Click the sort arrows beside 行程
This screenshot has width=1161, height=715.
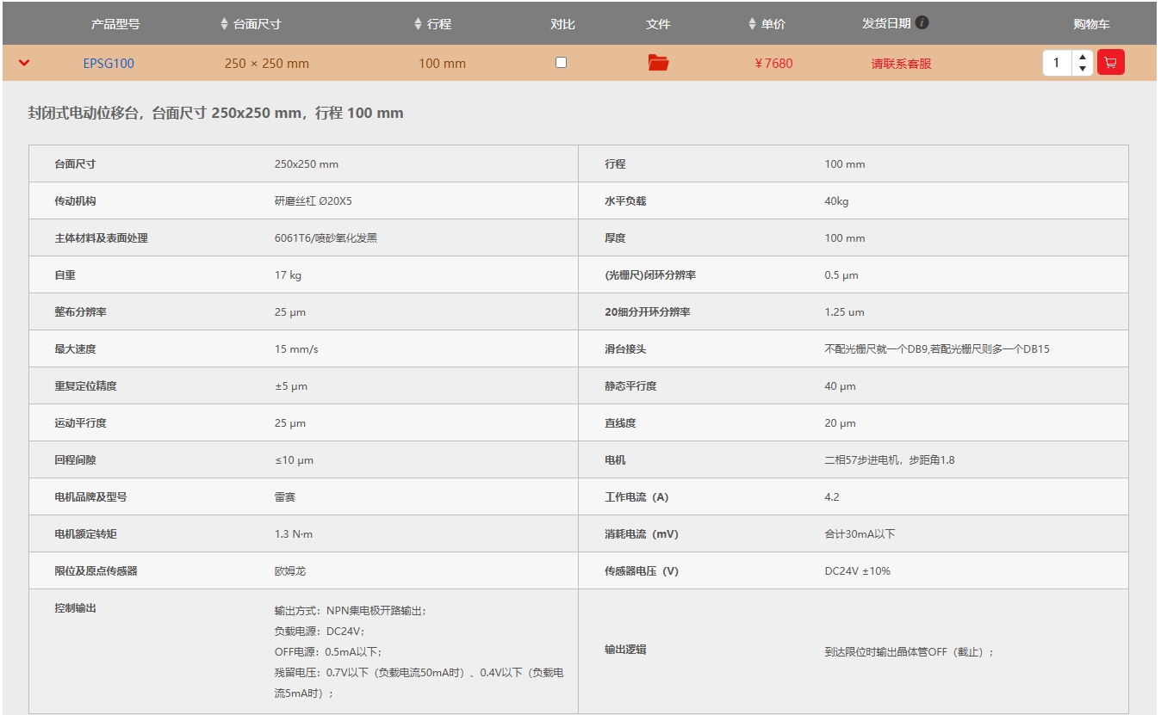[419, 24]
